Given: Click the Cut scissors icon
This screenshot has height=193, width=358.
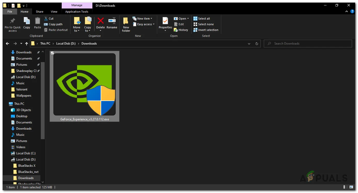Looking at the screenshot, I should pos(46,19).
